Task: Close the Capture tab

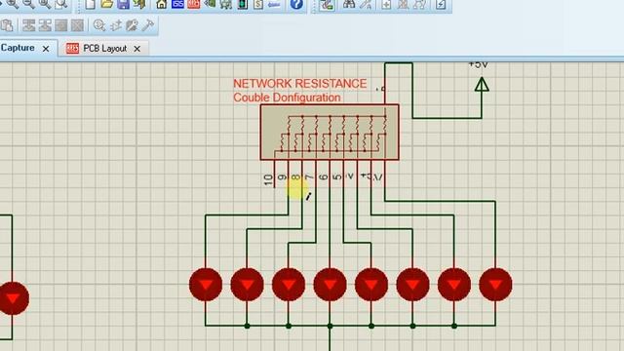Action: (x=46, y=49)
